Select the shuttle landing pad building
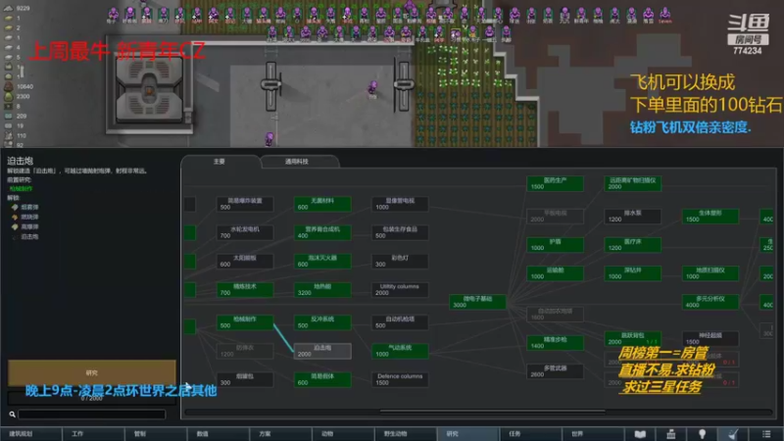784x441 pixels. (149, 89)
